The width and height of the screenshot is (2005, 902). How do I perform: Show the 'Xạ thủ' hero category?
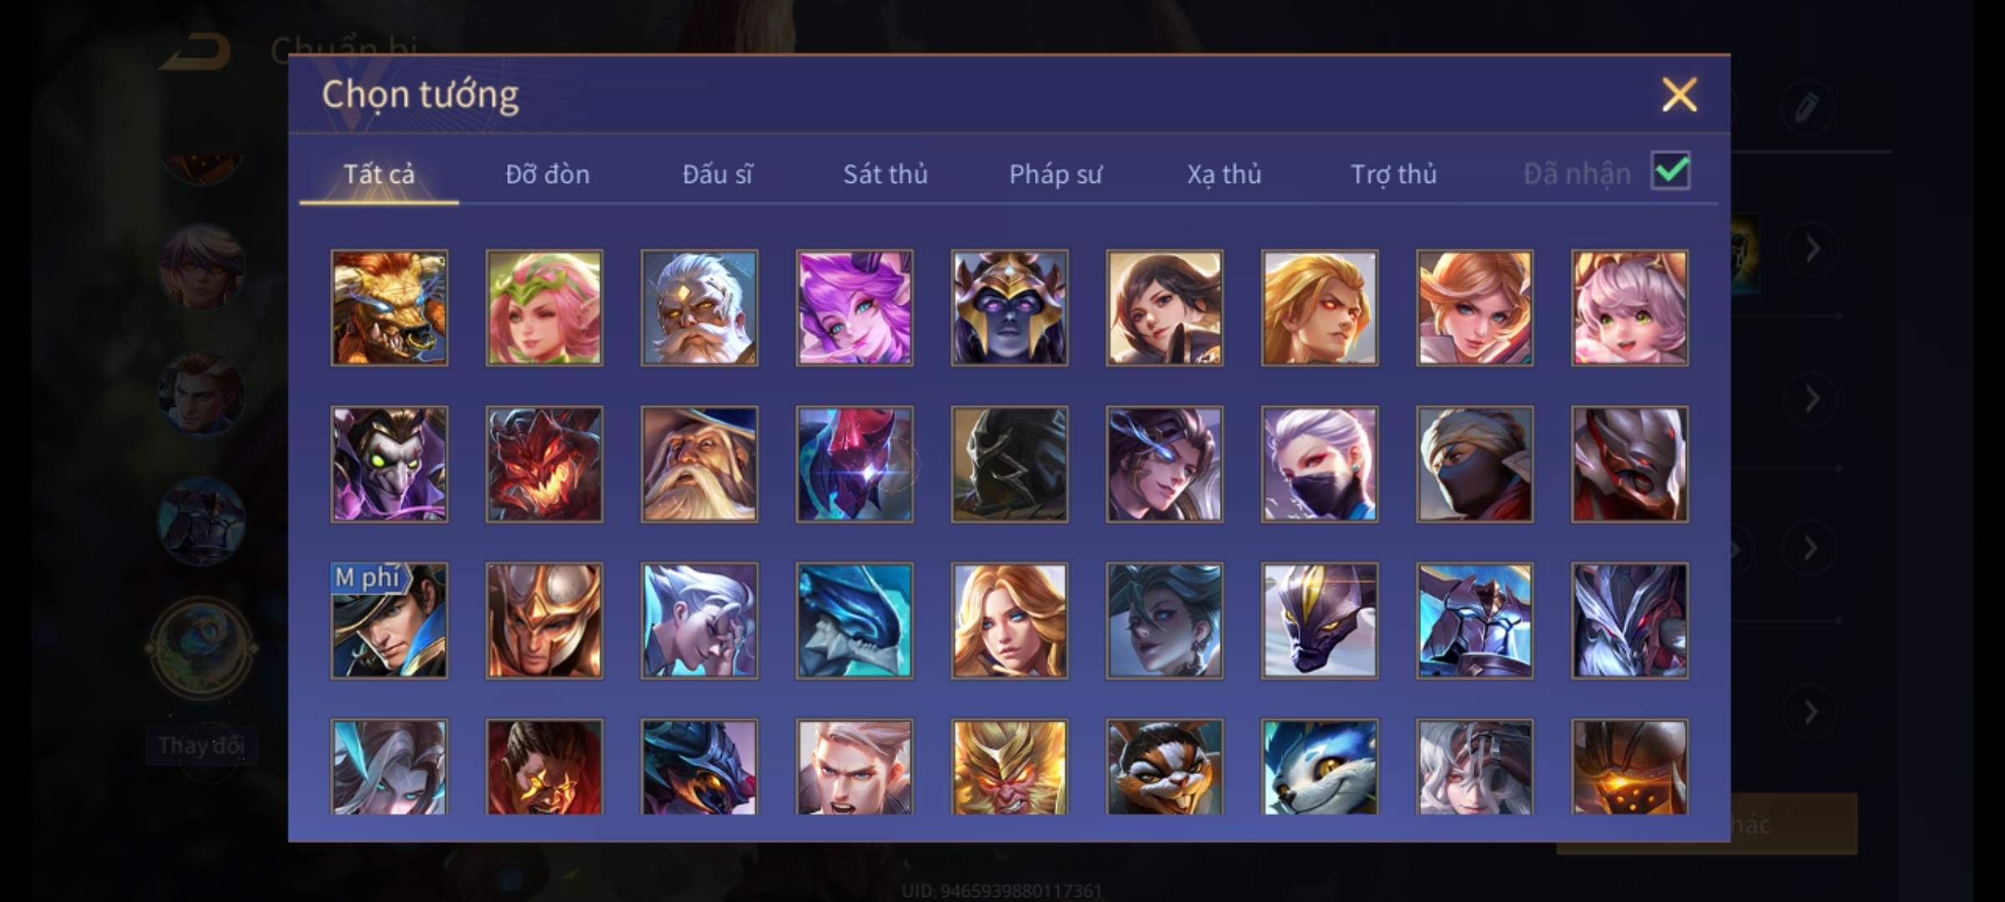tap(1225, 174)
